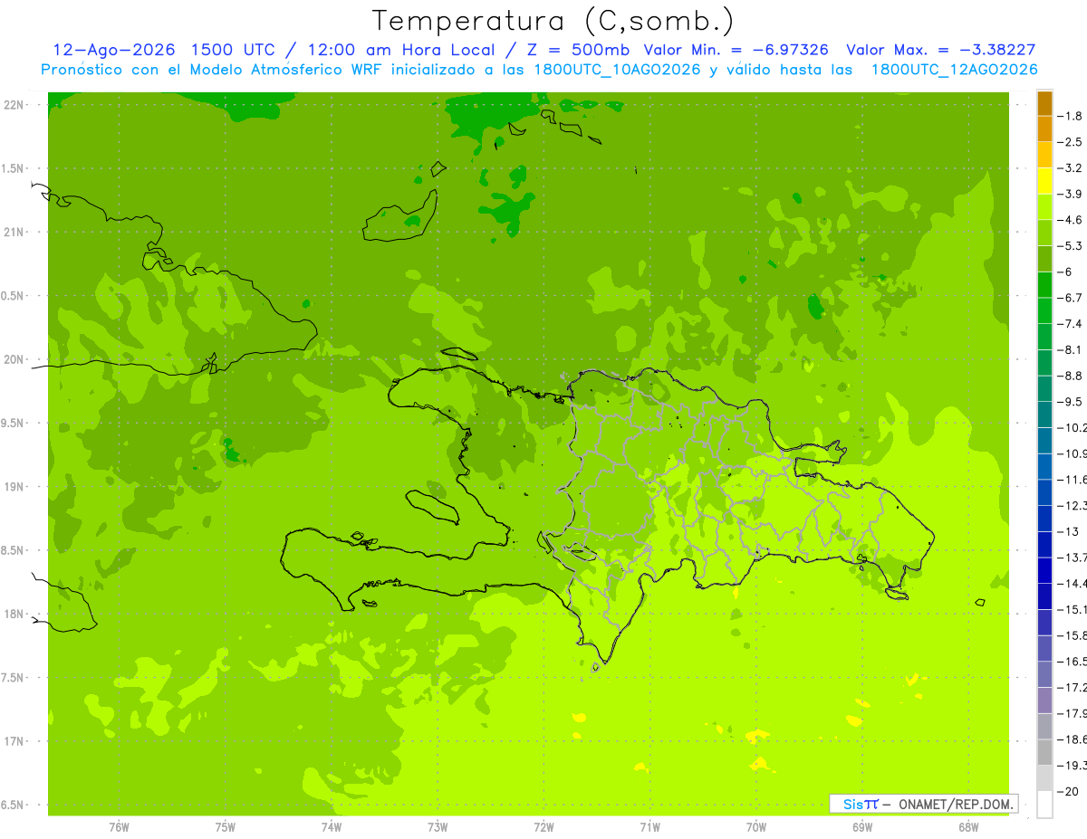
Task: Click the '-3.9' legend value
Action: point(1072,194)
